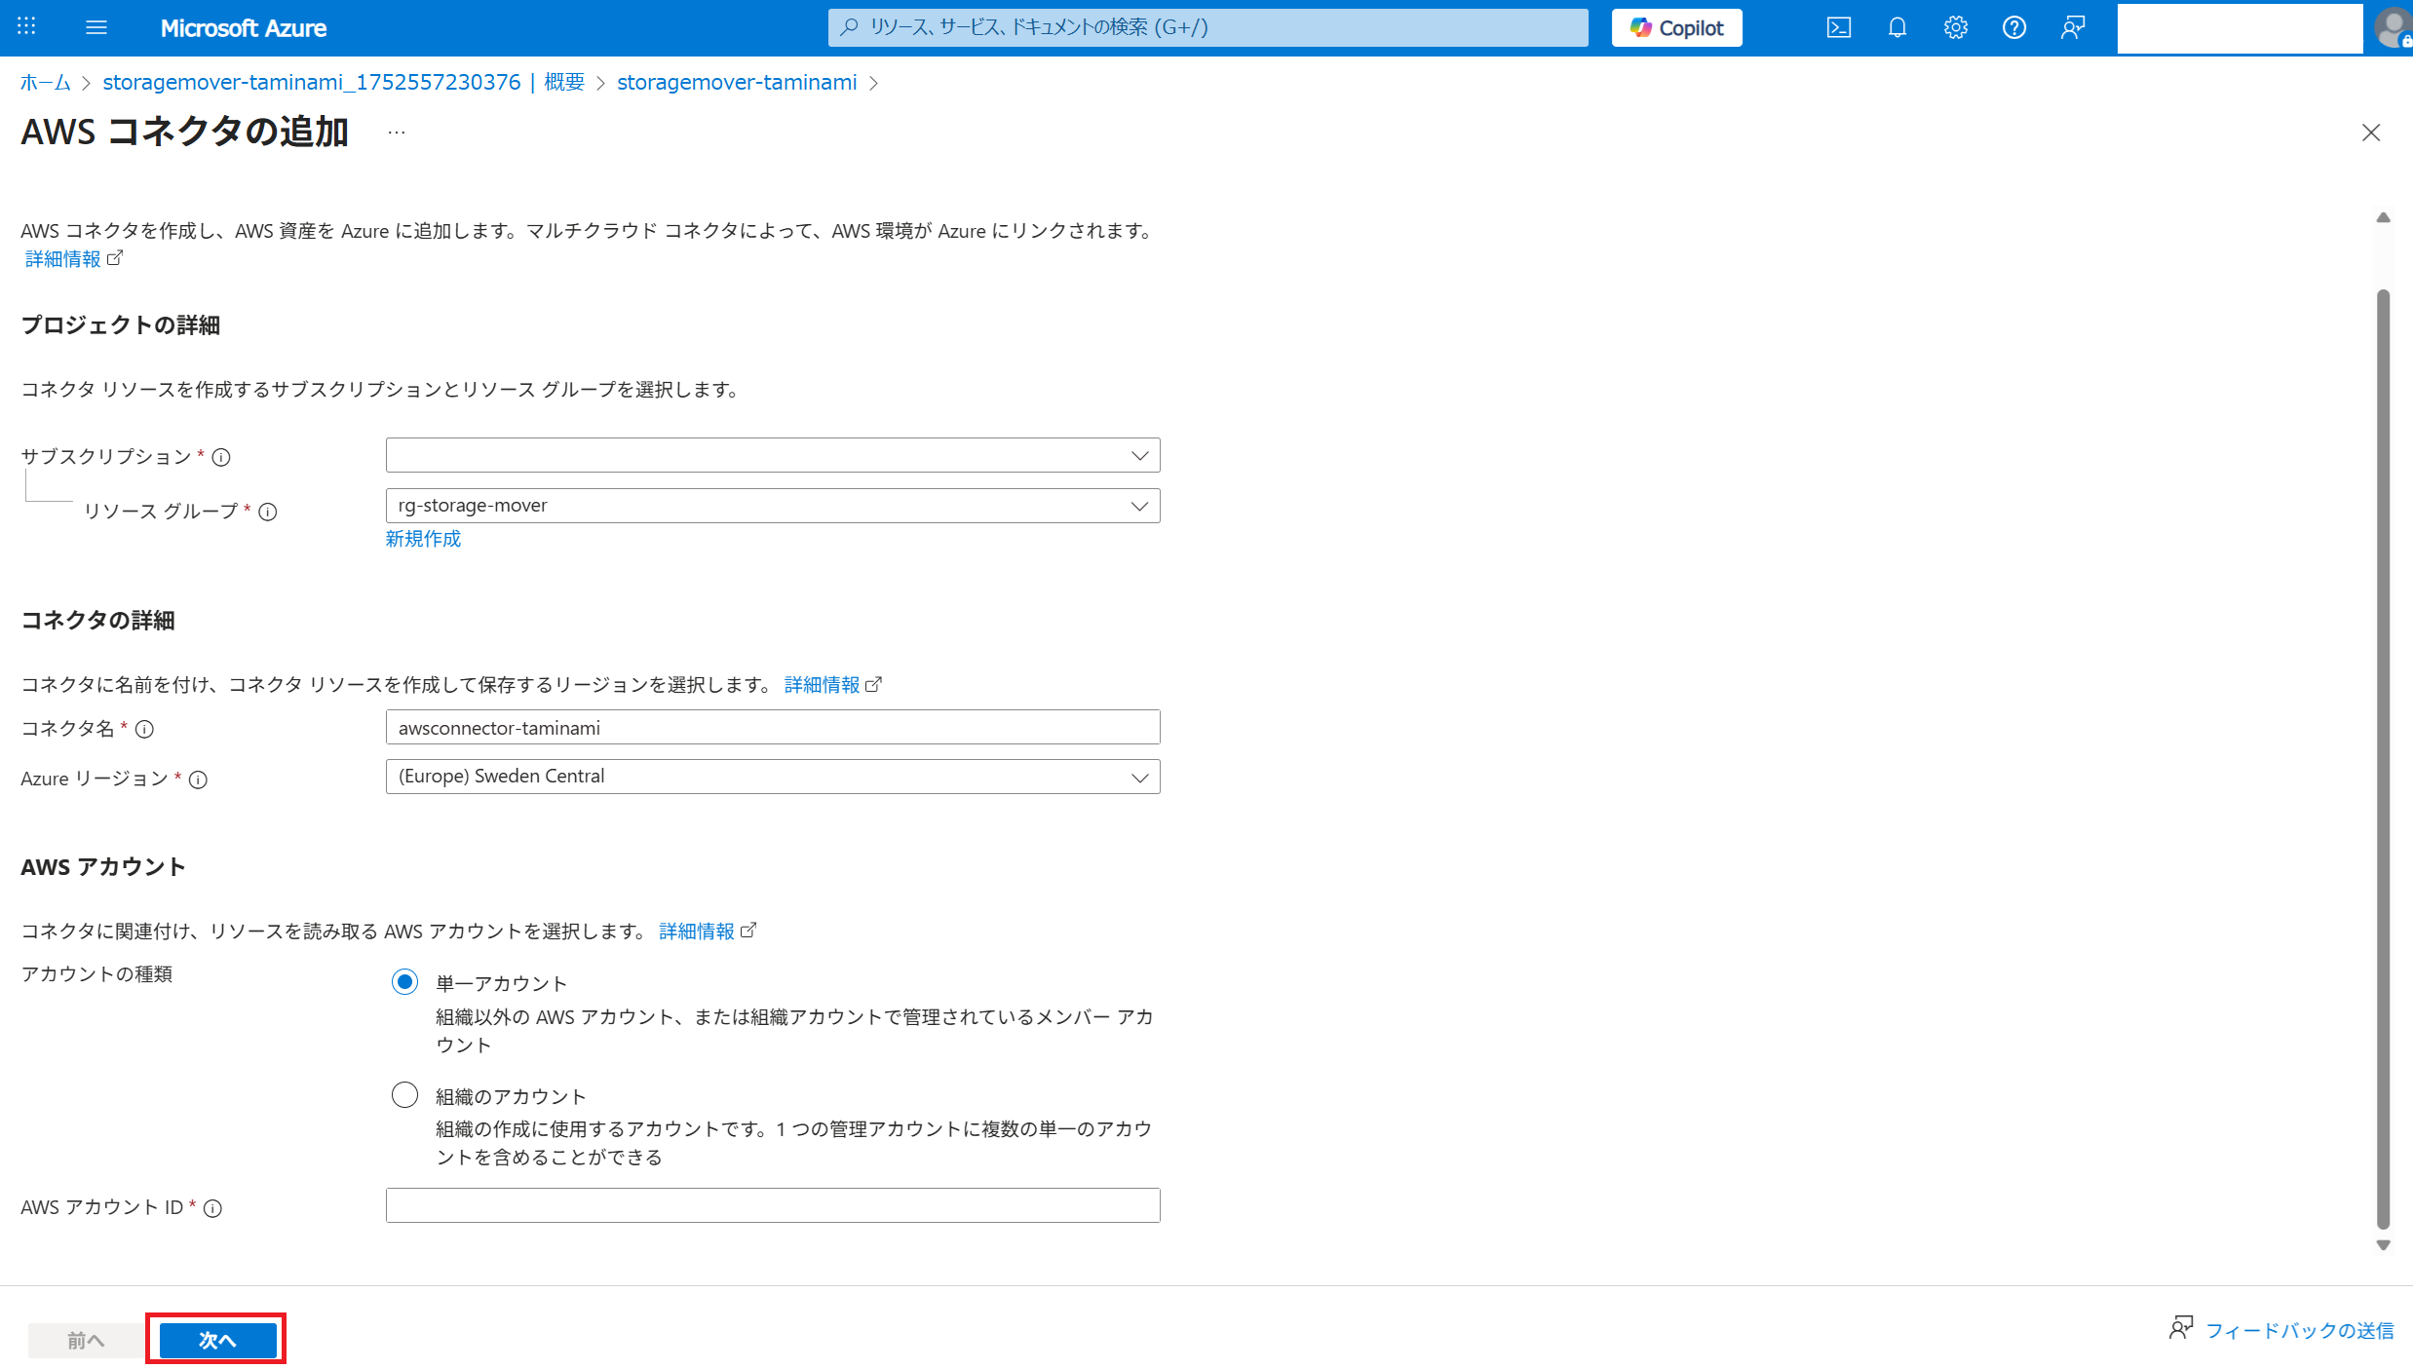Open Copilot assistant

[1676, 27]
